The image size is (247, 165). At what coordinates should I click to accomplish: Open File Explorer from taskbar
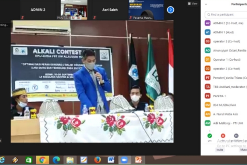click(x=70, y=160)
